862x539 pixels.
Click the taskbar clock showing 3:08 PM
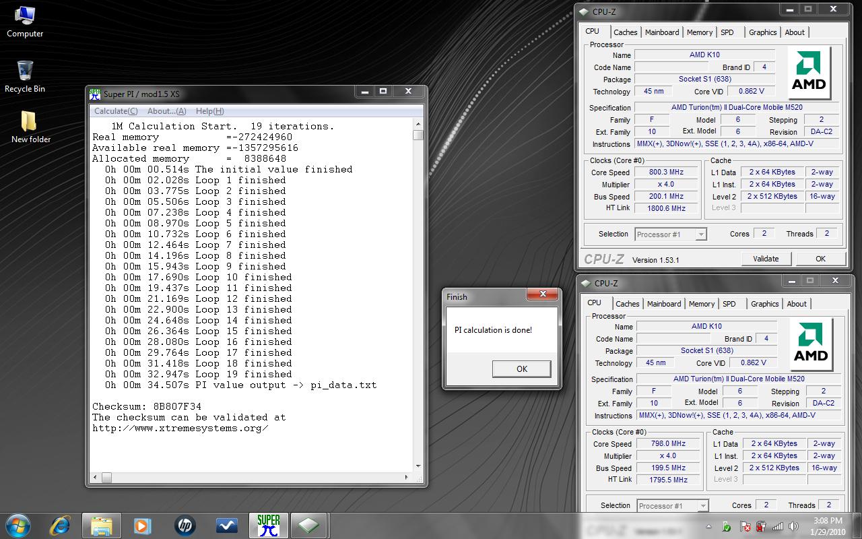(828, 526)
